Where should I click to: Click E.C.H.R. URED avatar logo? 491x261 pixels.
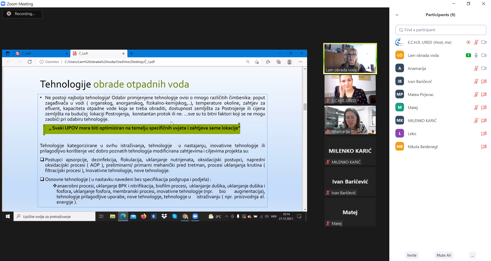[x=399, y=42]
